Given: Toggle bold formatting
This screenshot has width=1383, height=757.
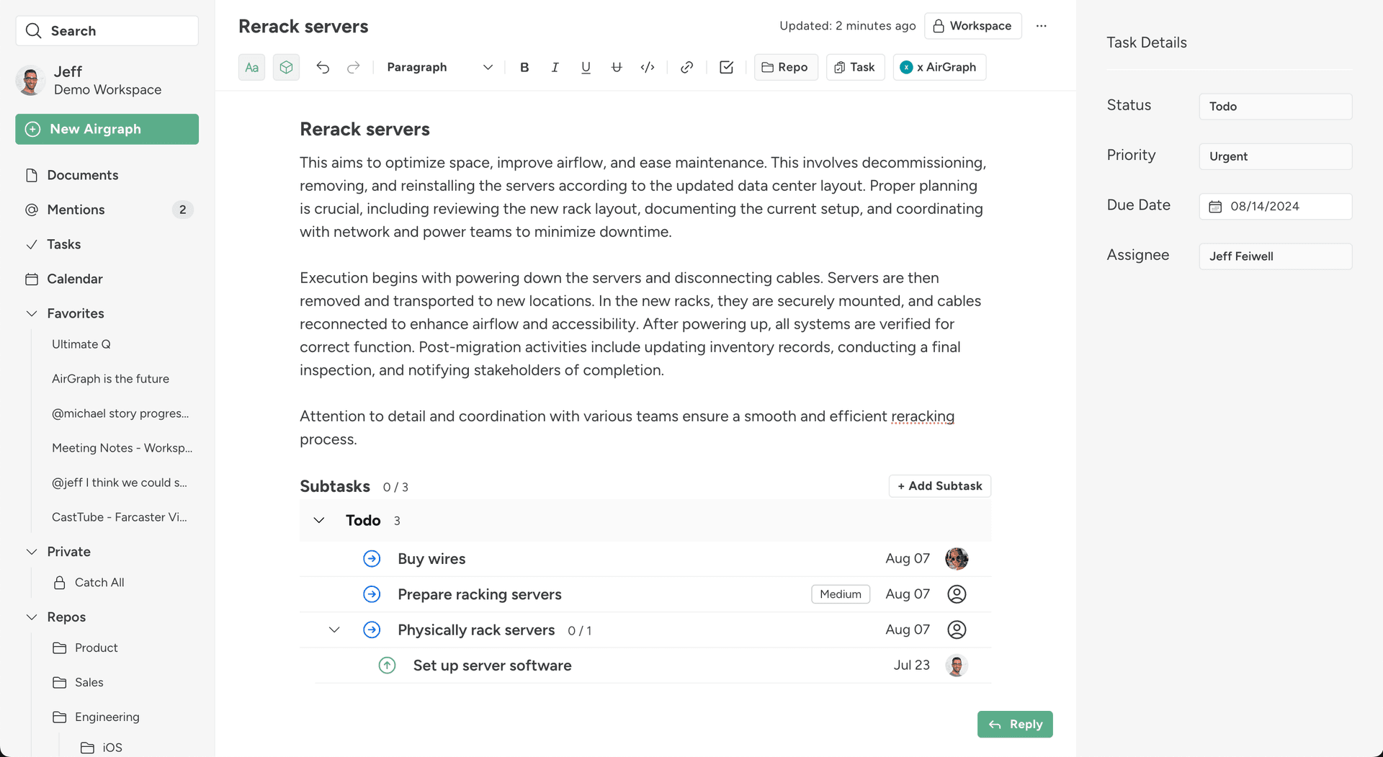Looking at the screenshot, I should pyautogui.click(x=524, y=67).
